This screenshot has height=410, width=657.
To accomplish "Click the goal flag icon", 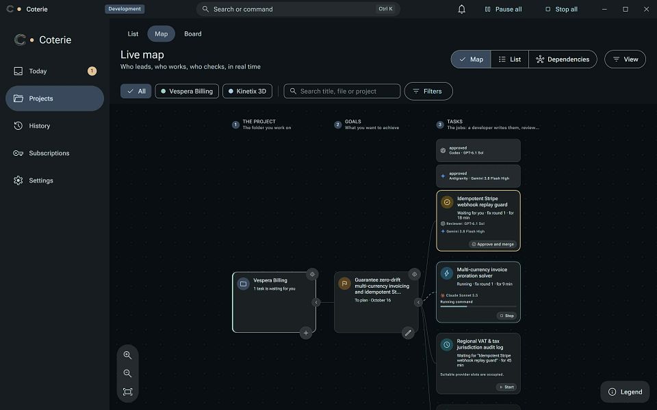I will [x=344, y=284].
